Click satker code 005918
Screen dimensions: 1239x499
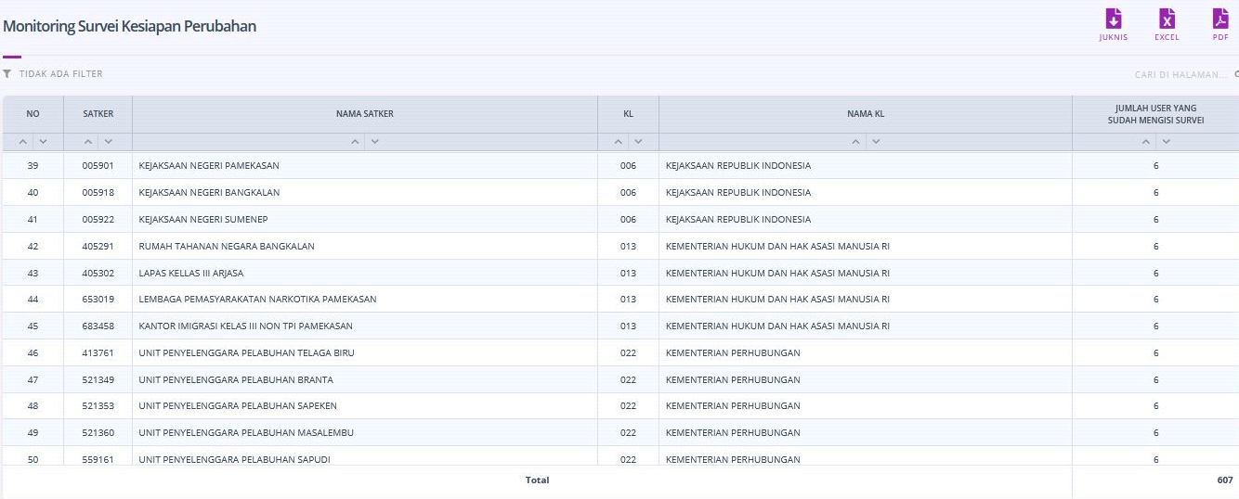98,192
